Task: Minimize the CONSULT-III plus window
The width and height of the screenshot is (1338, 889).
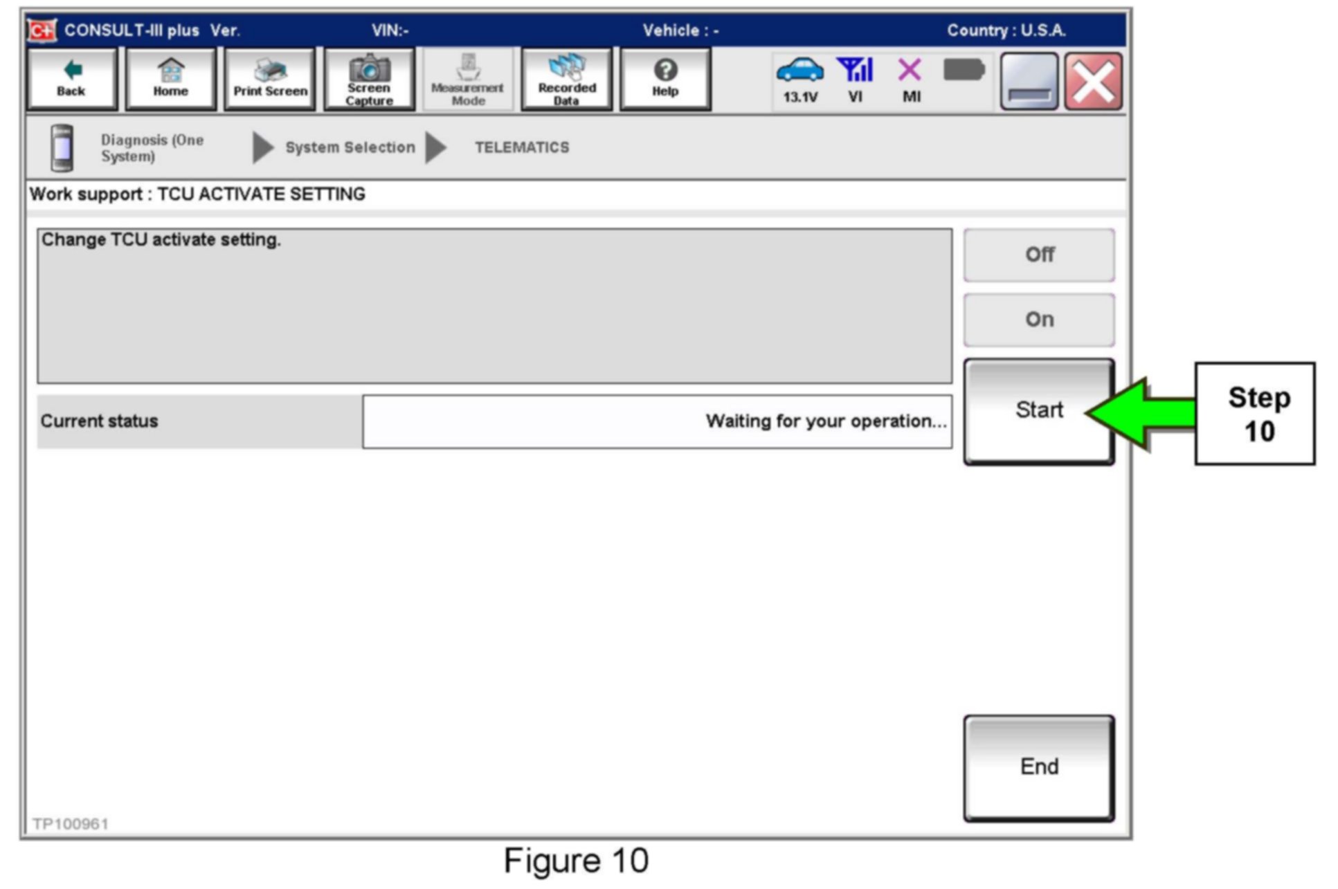Action: tap(1029, 82)
